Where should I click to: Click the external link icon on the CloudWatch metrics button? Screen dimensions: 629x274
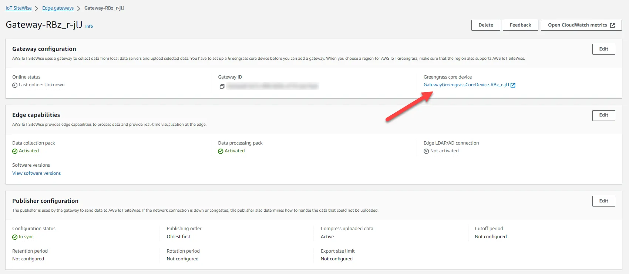click(612, 25)
